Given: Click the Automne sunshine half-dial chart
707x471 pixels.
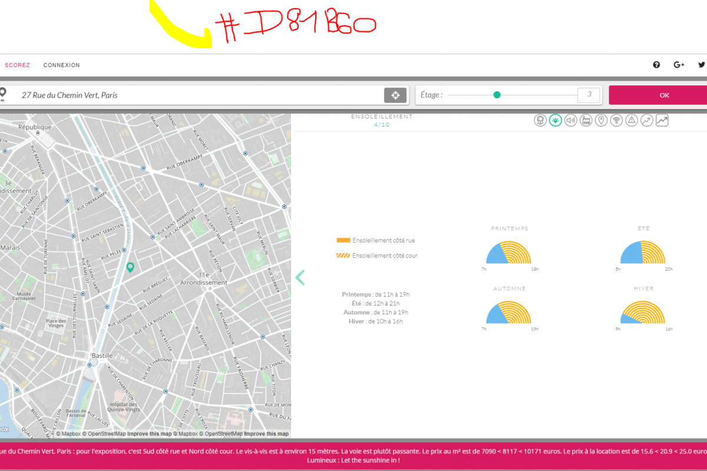Looking at the screenshot, I should (x=508, y=312).
